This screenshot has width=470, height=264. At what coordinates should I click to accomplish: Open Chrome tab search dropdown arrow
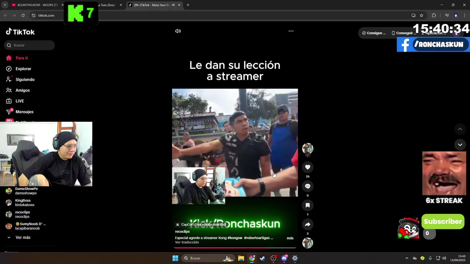coord(5,5)
